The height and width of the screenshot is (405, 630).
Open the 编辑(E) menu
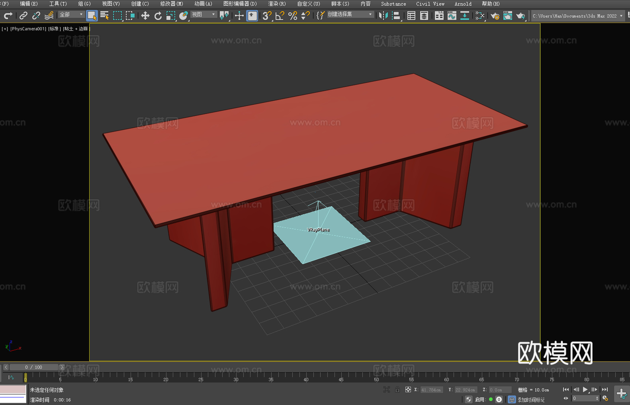(29, 4)
